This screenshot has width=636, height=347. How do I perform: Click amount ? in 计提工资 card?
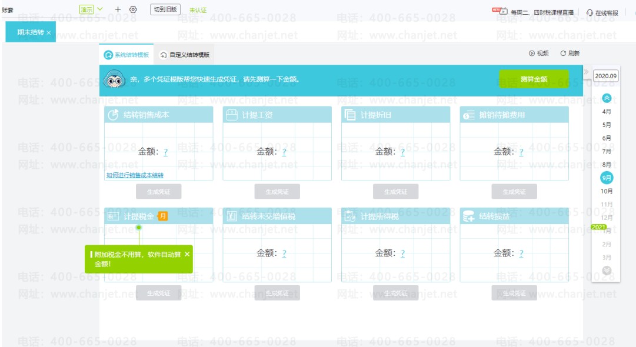(284, 152)
